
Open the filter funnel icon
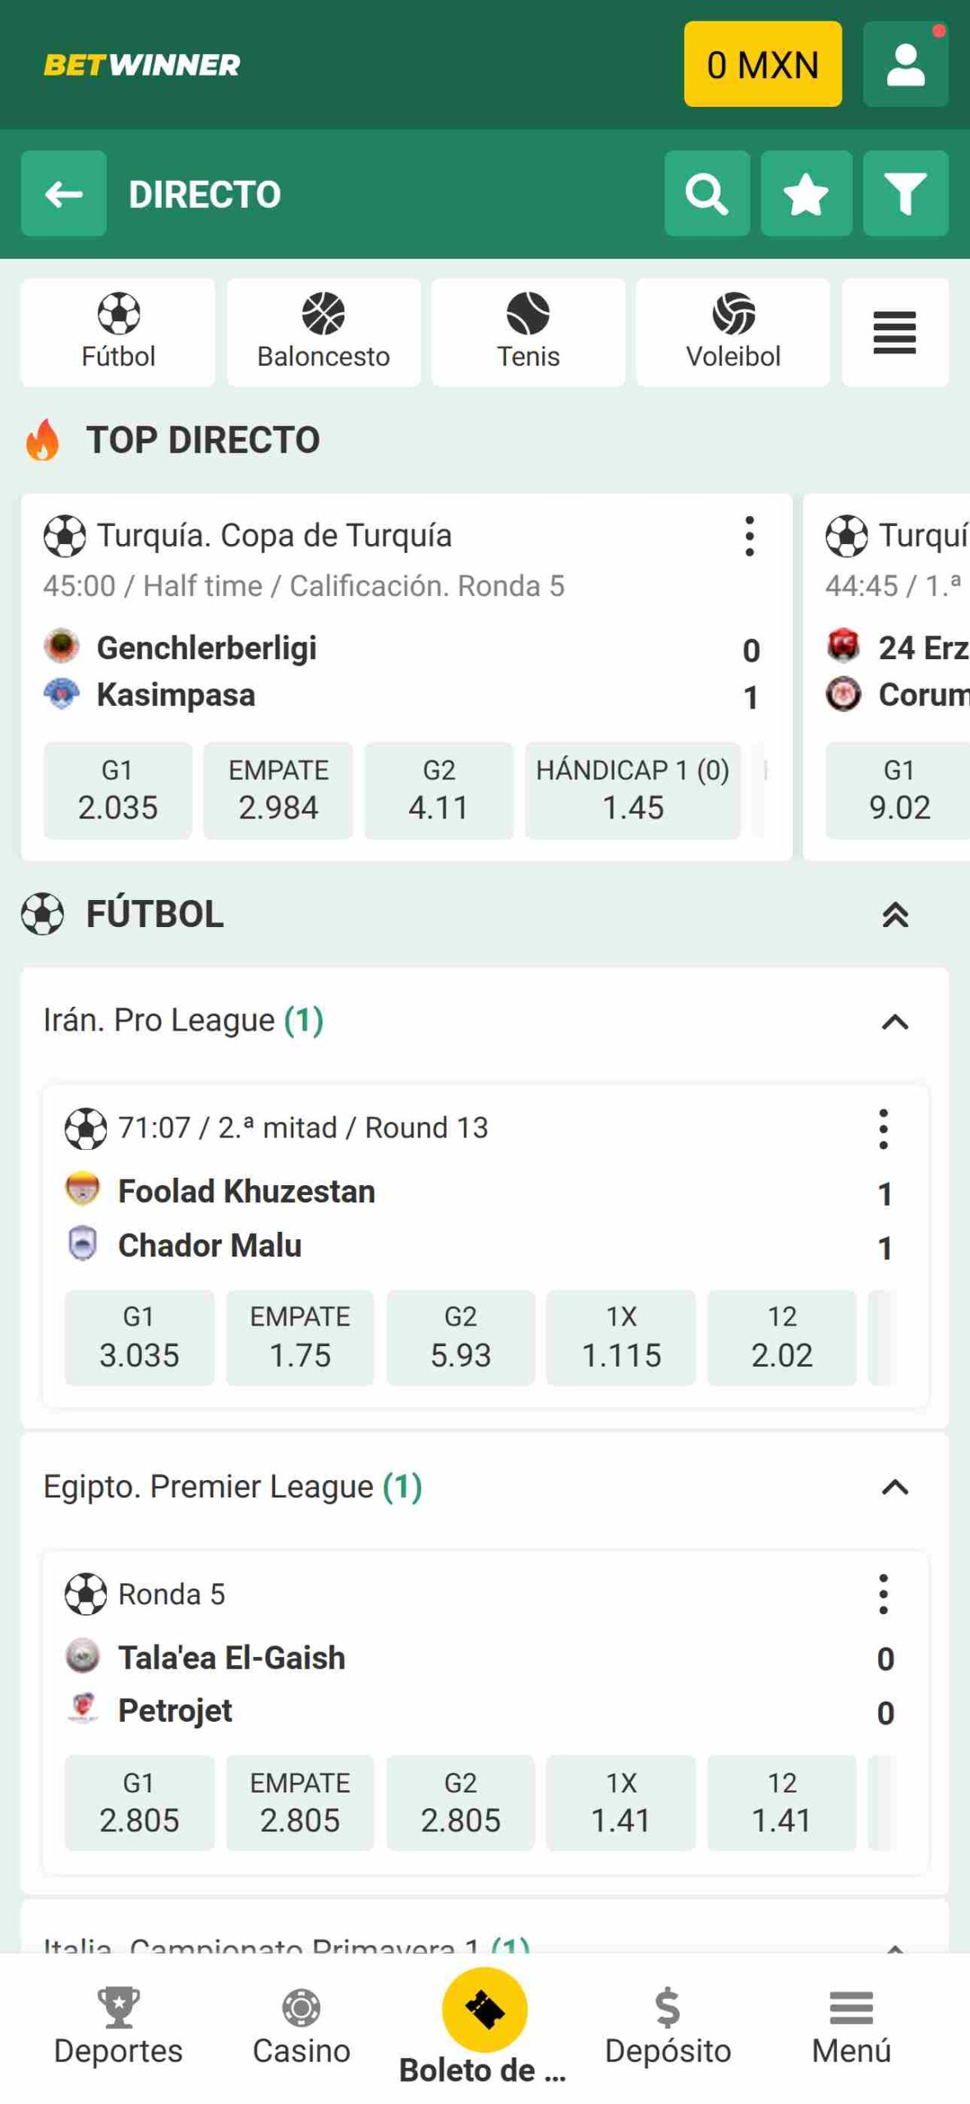(905, 194)
